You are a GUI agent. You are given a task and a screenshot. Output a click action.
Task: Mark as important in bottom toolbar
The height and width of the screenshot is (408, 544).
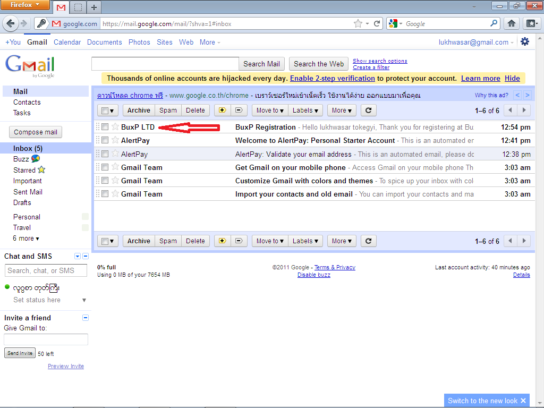[223, 241]
